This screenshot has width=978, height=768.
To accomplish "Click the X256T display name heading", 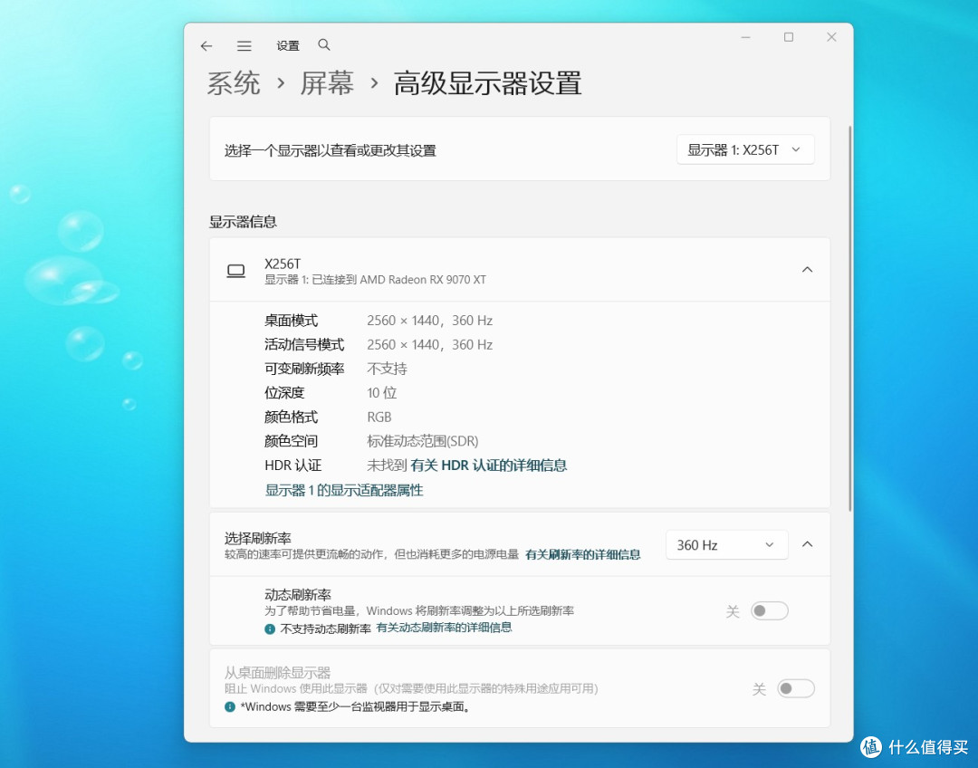I will click(x=283, y=264).
